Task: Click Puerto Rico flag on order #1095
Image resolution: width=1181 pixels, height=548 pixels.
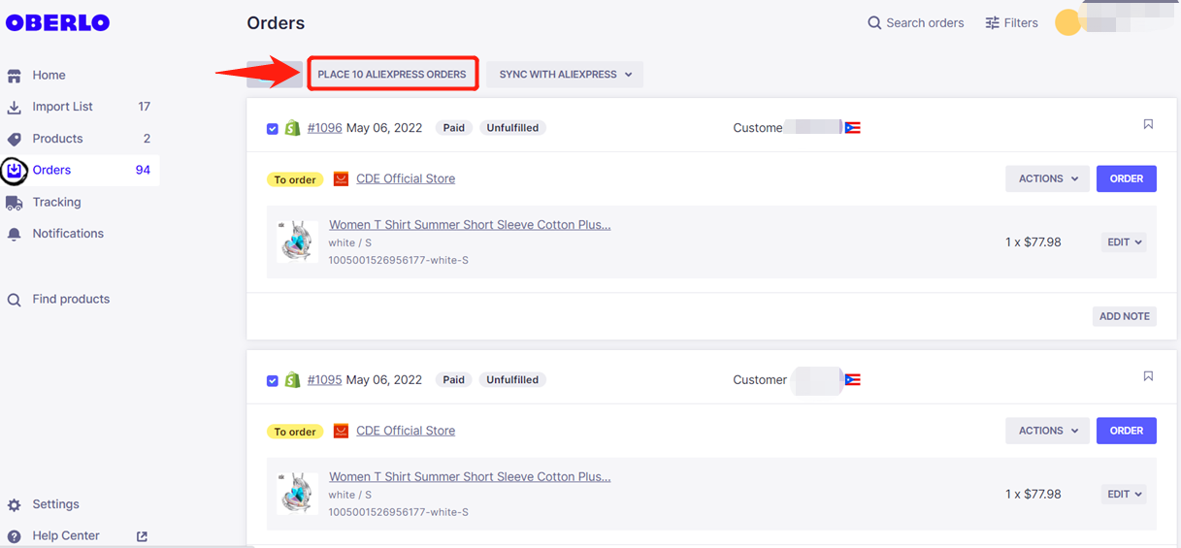Action: pyautogui.click(x=853, y=380)
